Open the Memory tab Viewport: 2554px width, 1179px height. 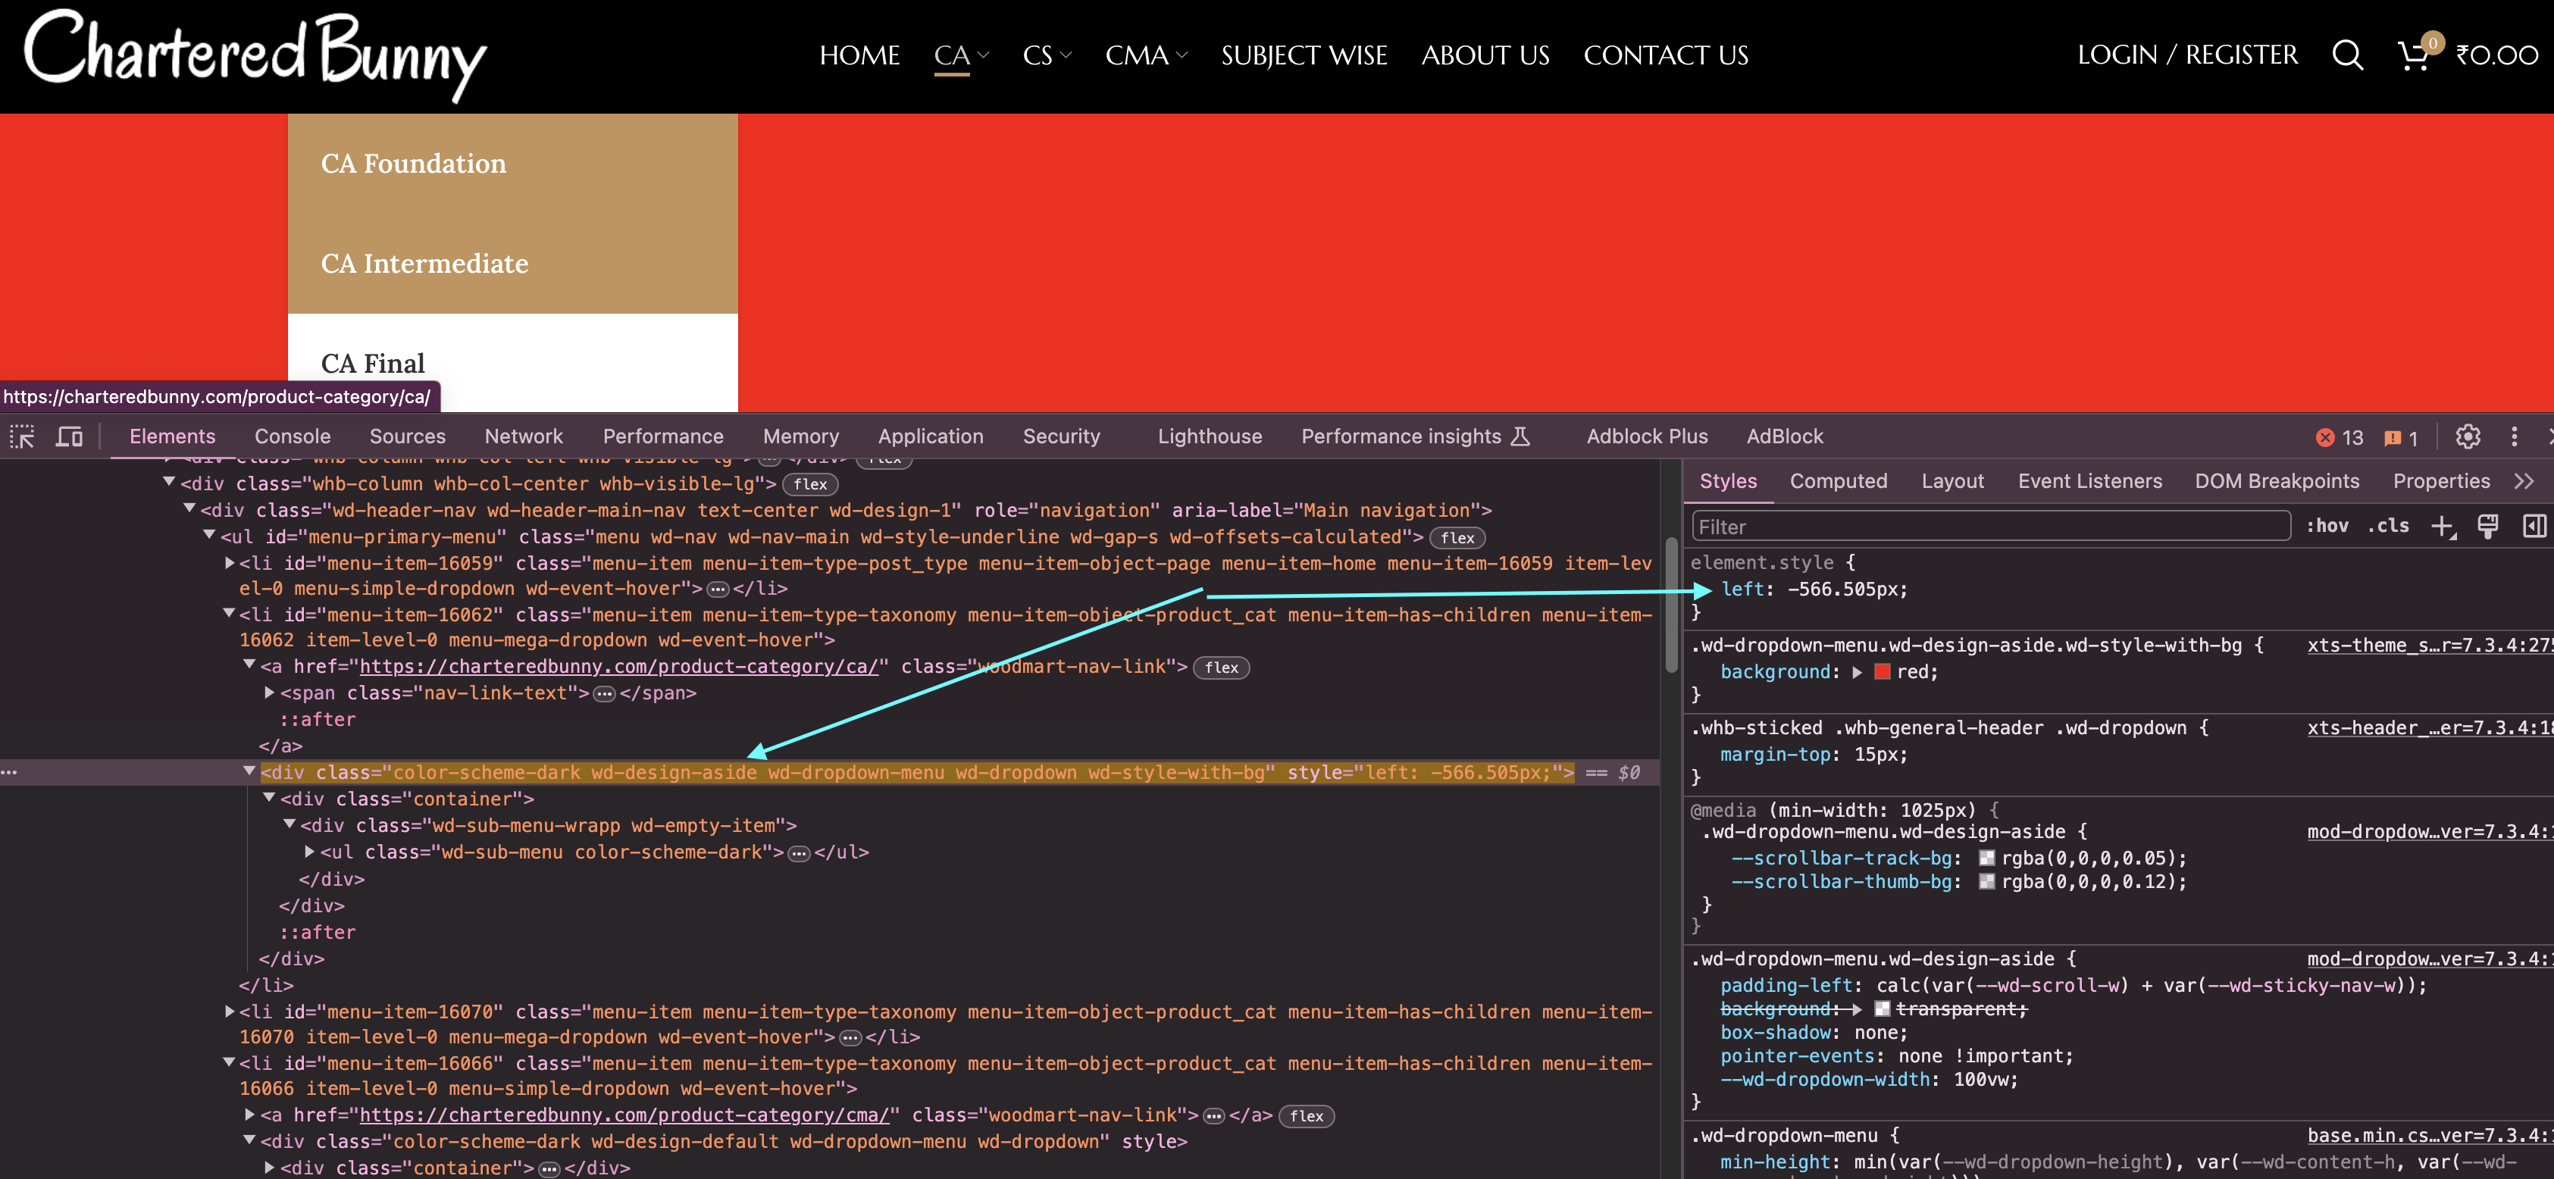click(x=800, y=436)
